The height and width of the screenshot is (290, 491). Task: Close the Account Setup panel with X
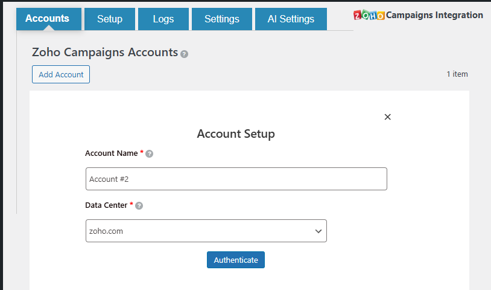(388, 117)
